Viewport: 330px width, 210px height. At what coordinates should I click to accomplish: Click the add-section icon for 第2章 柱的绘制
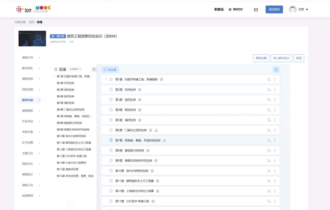269,90
